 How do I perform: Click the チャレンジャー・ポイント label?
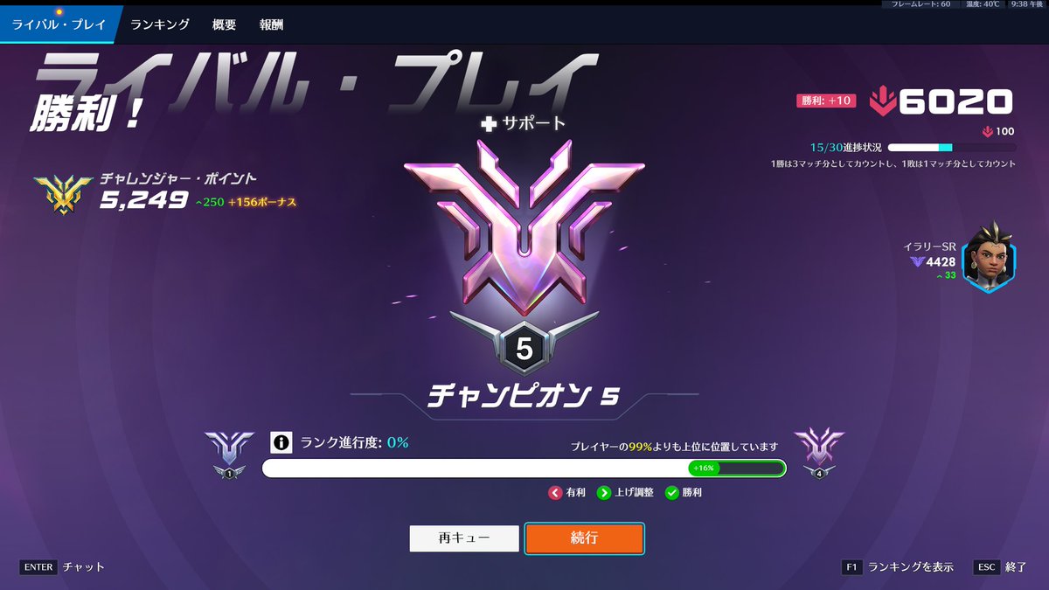coord(178,179)
